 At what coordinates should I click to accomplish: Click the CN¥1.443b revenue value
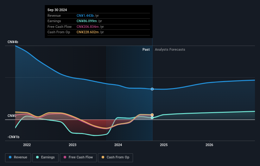tap(85, 16)
